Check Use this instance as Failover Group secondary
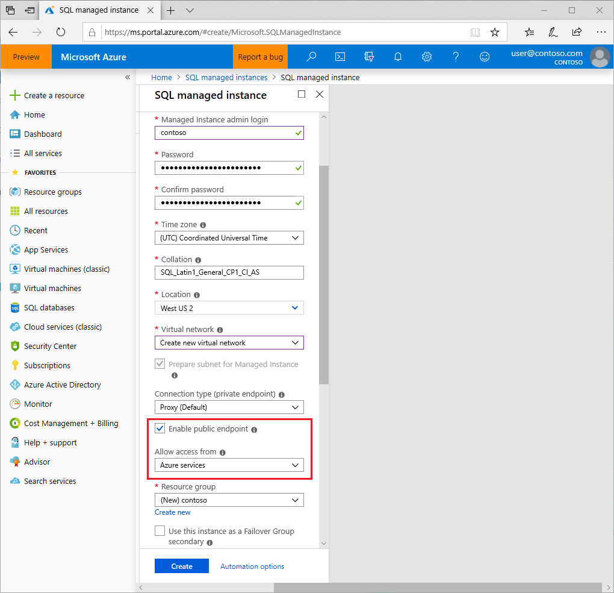The height and width of the screenshot is (593, 614). click(x=160, y=531)
